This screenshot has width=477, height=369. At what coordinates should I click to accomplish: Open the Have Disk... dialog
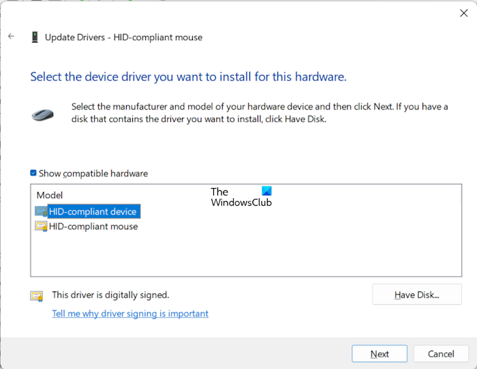point(417,295)
